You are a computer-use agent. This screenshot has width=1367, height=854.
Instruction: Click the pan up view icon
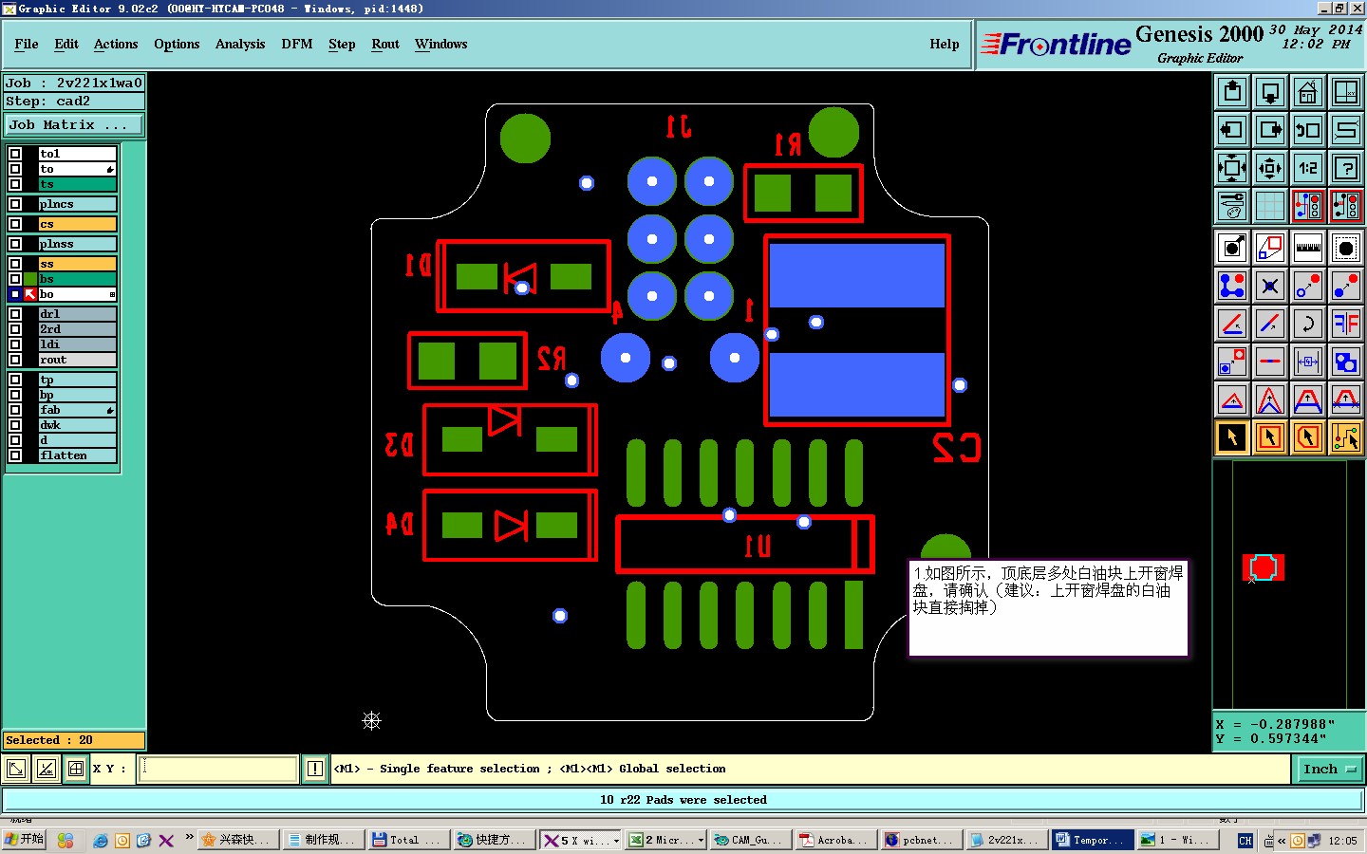1232,92
